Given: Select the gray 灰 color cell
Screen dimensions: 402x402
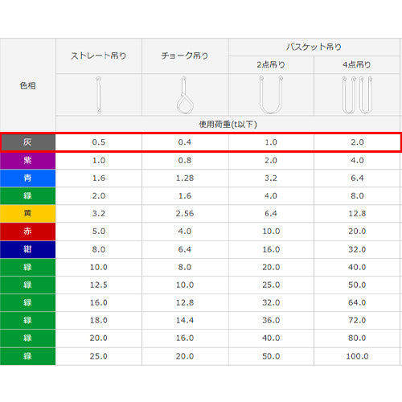Looking at the screenshot, I should (28, 142).
